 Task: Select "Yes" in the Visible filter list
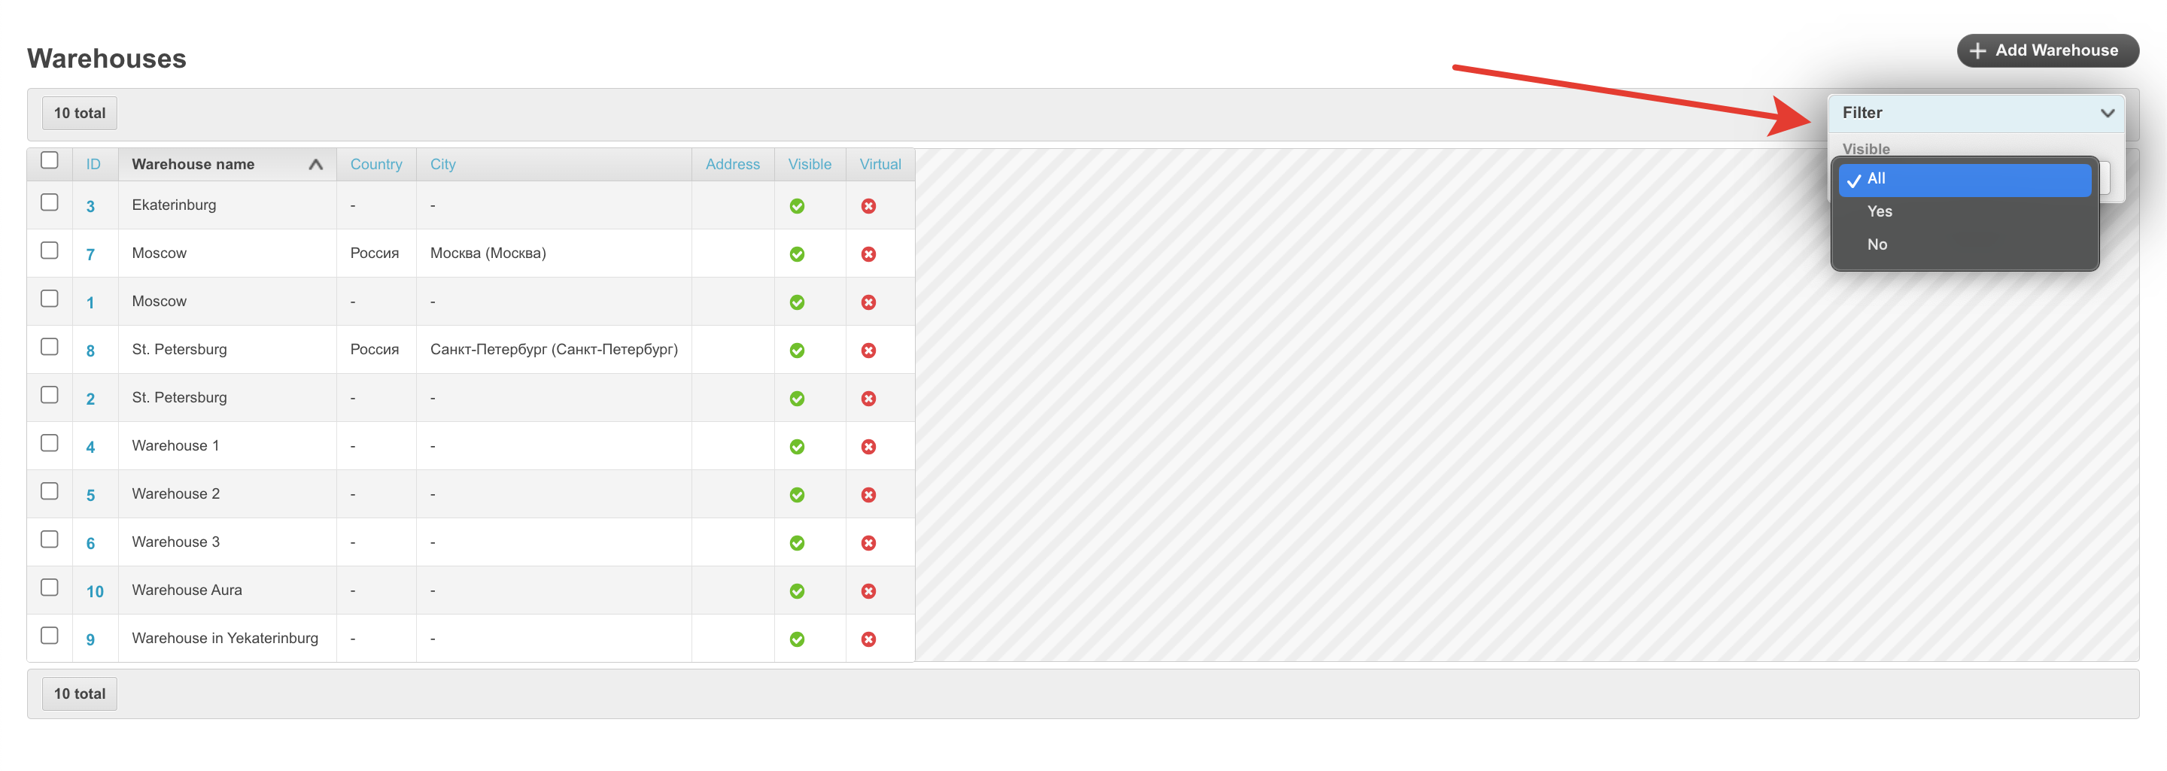tap(1880, 212)
